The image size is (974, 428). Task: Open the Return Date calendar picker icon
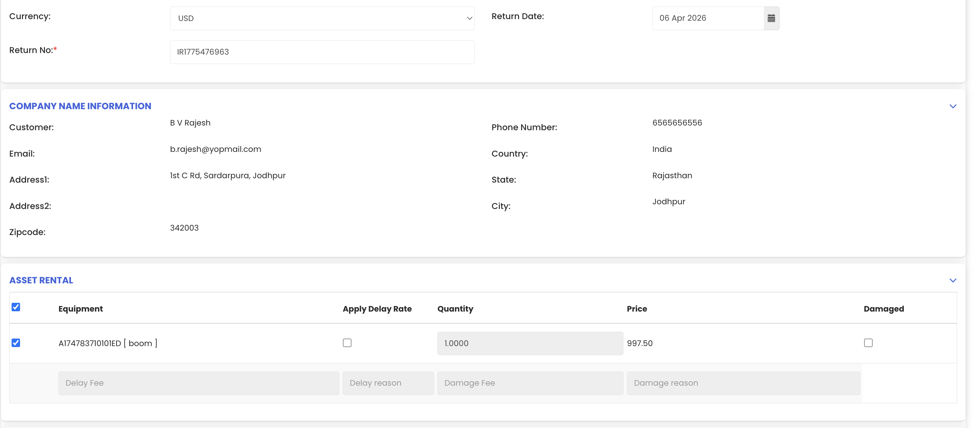(771, 18)
